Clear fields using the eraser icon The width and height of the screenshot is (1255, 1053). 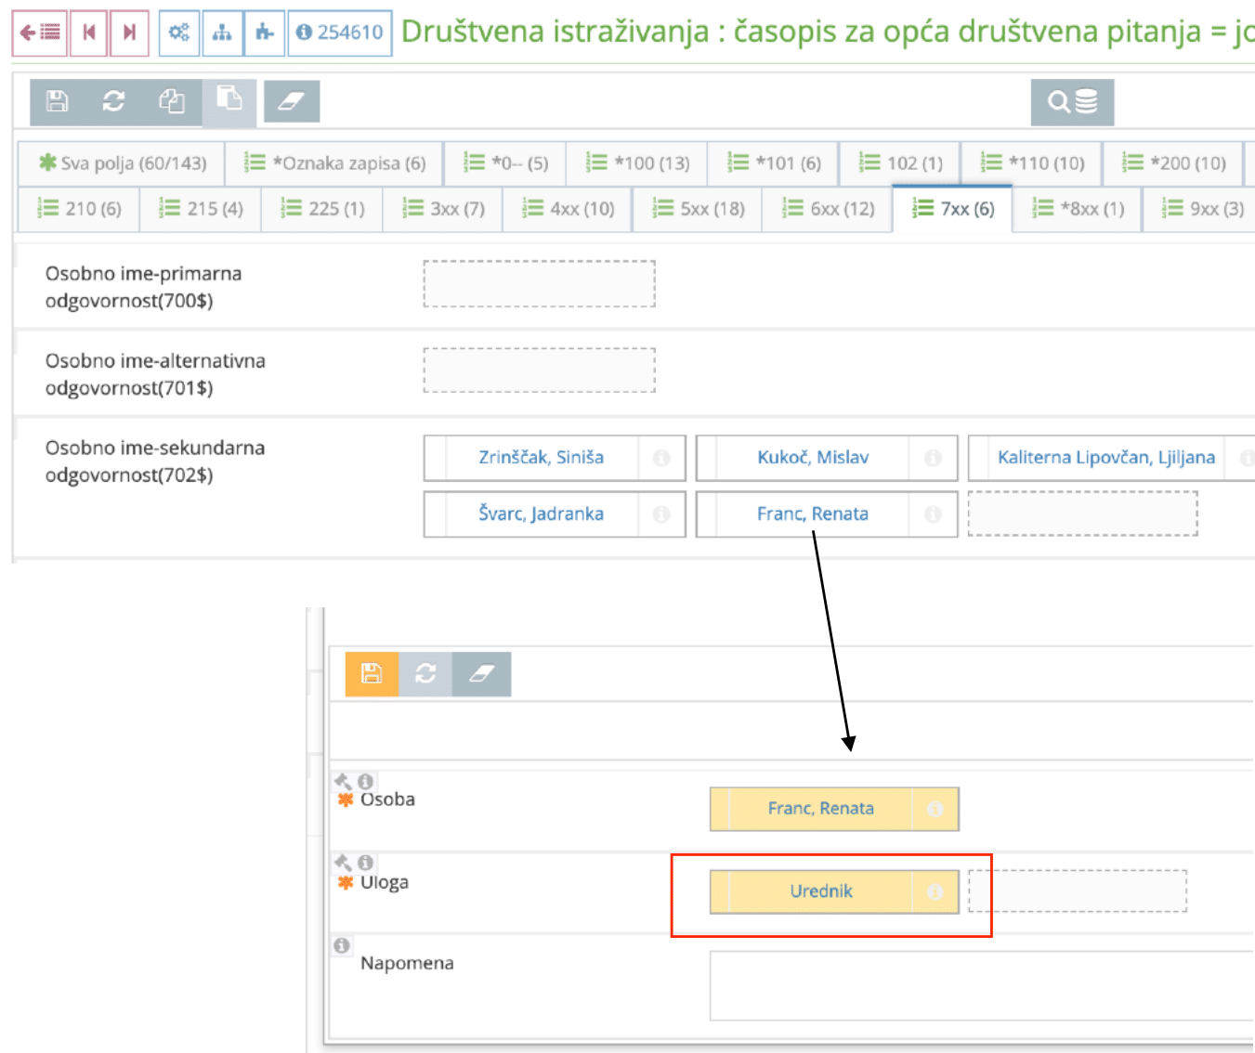point(294,102)
